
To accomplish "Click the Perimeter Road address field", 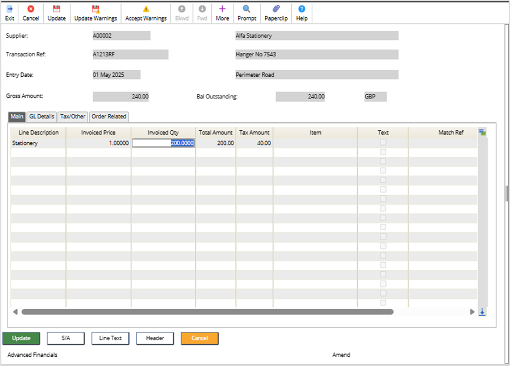I will coord(317,75).
